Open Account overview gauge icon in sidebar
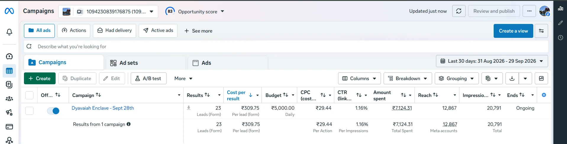This screenshot has width=567, height=144. click(x=9, y=56)
